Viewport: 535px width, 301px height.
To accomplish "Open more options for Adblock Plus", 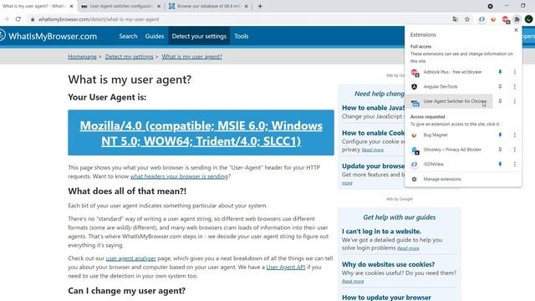I will pyautogui.click(x=515, y=72).
